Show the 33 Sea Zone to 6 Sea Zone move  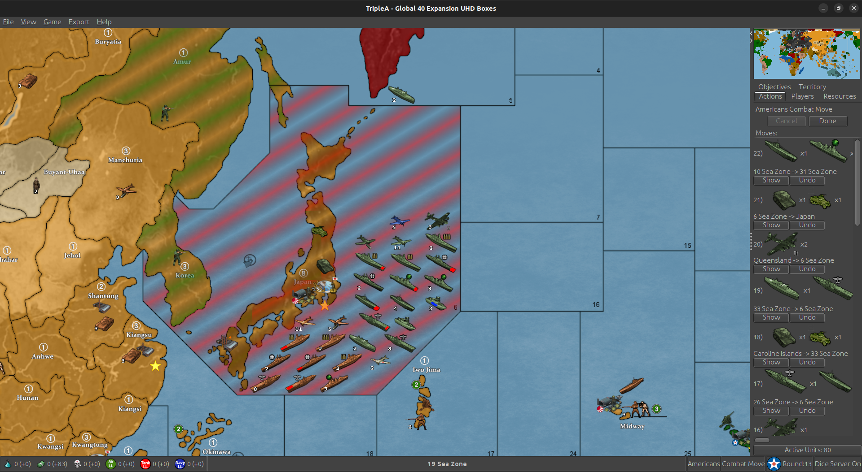771,317
